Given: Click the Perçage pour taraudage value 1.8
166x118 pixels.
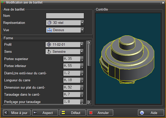Looking at the screenshot, I should pos(72,102).
